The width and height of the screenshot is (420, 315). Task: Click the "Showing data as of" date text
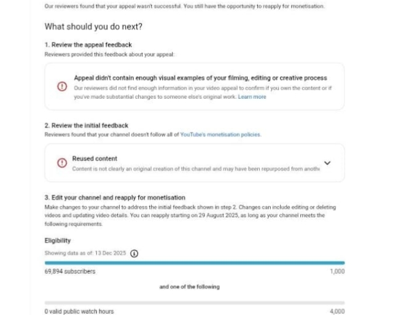[86, 253]
